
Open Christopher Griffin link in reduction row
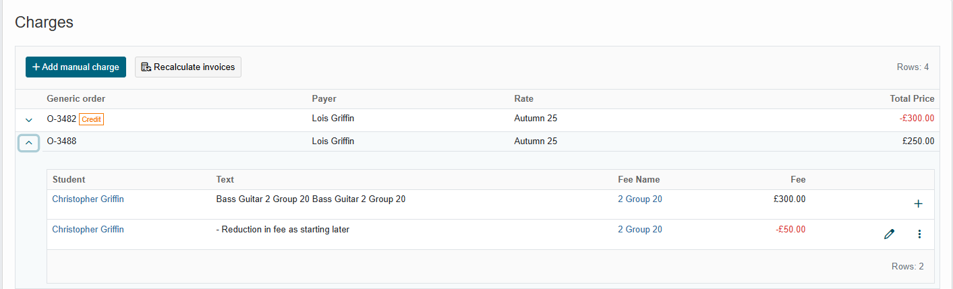88,230
